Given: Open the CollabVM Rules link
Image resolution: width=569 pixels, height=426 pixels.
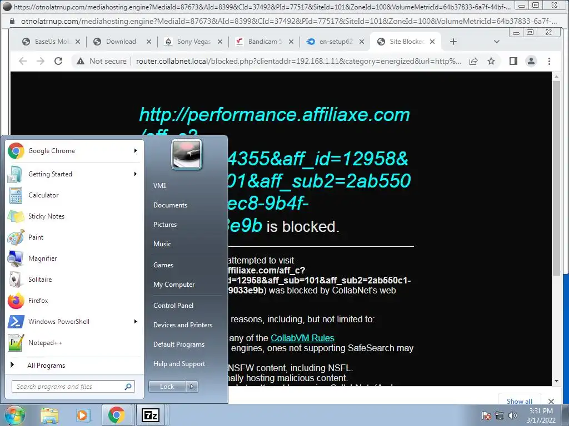Looking at the screenshot, I should pos(302,338).
